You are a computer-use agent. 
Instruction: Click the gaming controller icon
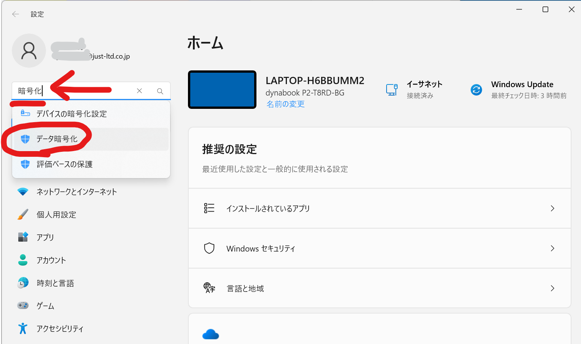(x=23, y=306)
